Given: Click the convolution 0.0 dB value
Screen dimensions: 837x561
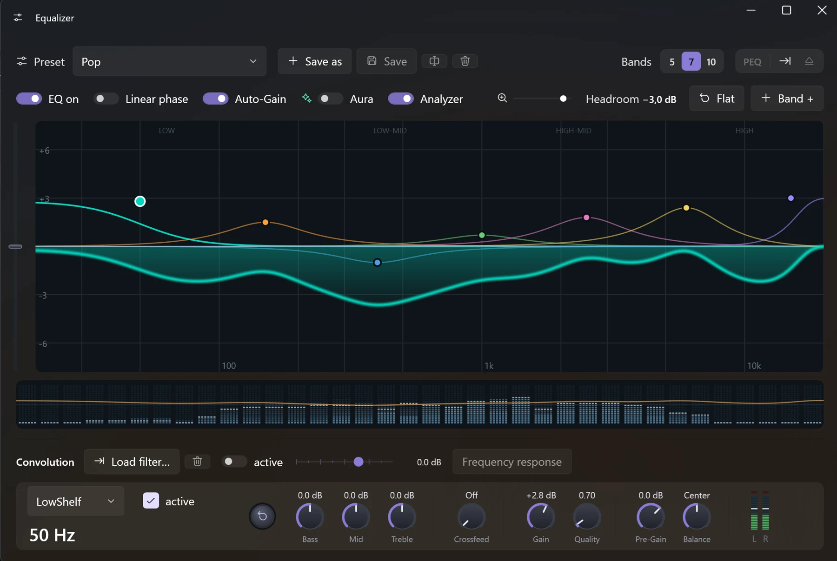Looking at the screenshot, I should [x=429, y=462].
